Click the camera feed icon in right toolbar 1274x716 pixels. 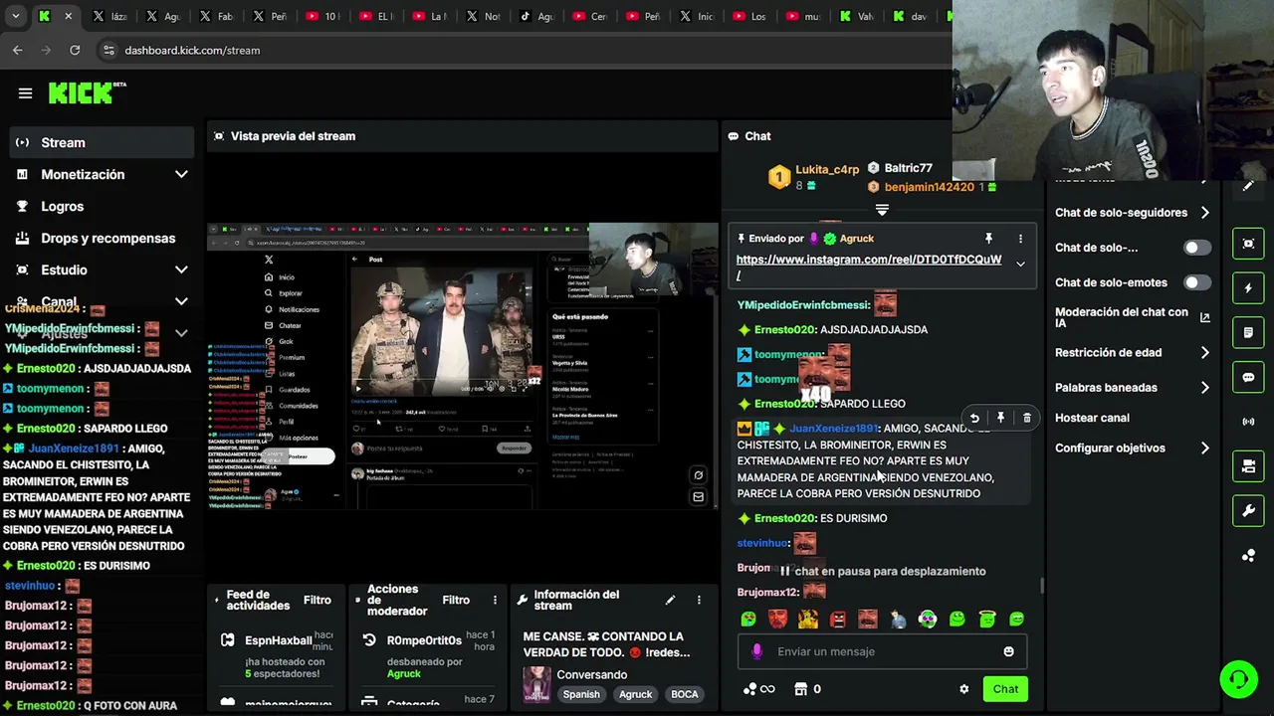pyautogui.click(x=1248, y=466)
